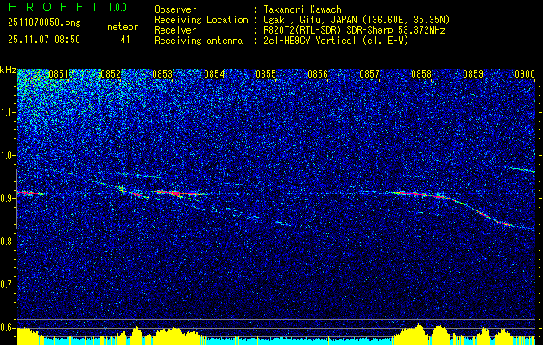Click the 0852 time marker
Viewport: 543px width, 345px height.
click(x=110, y=74)
